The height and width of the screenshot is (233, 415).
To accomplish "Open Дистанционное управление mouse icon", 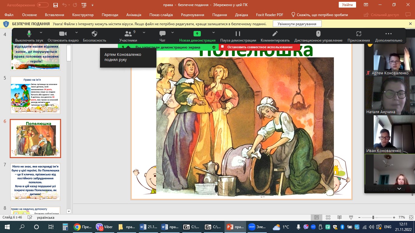I will click(318, 34).
